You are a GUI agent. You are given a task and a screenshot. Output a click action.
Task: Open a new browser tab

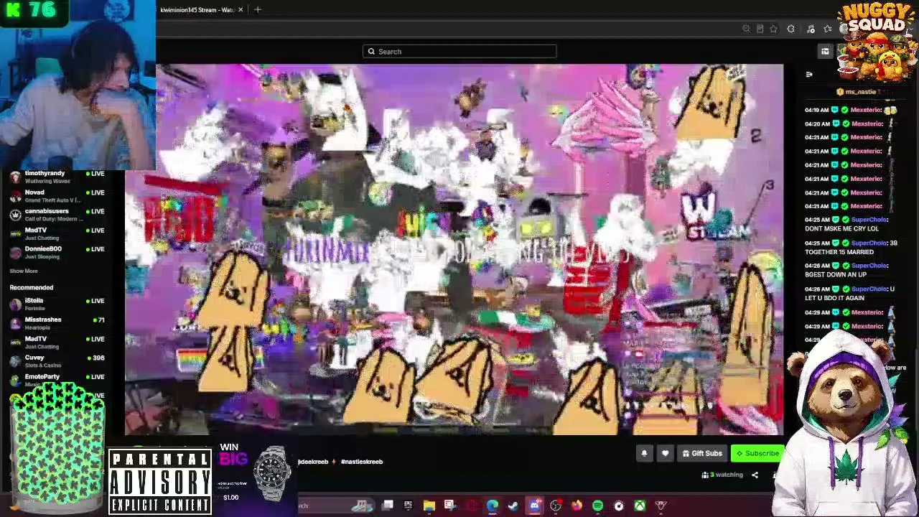click(x=258, y=9)
